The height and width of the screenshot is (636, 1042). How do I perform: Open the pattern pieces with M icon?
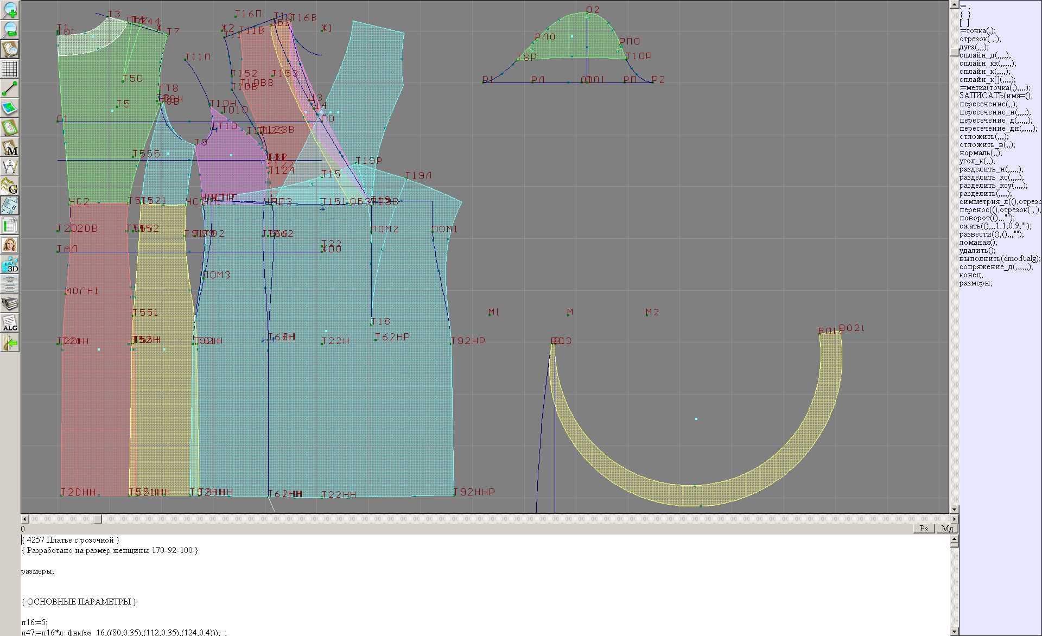[x=10, y=147]
